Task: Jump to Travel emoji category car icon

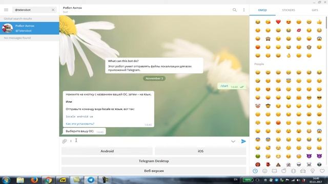Action: pyautogui.click(x=303, y=171)
